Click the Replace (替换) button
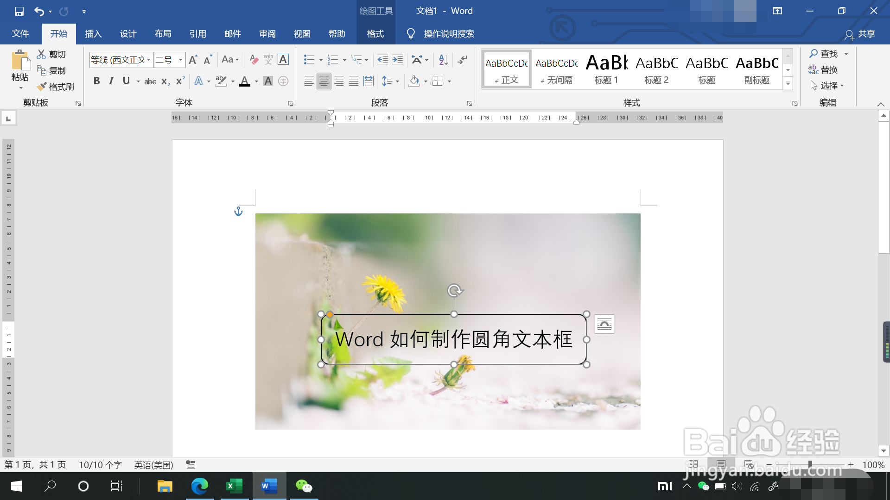This screenshot has width=890, height=500. click(x=823, y=70)
